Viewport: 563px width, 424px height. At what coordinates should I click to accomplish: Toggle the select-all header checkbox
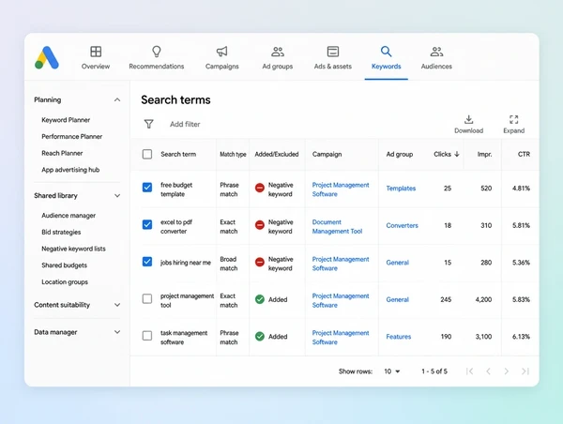[x=147, y=154]
